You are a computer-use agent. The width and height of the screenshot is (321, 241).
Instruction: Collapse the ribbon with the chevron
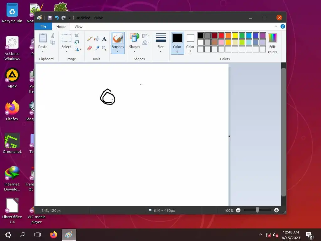pyautogui.click(x=276, y=26)
